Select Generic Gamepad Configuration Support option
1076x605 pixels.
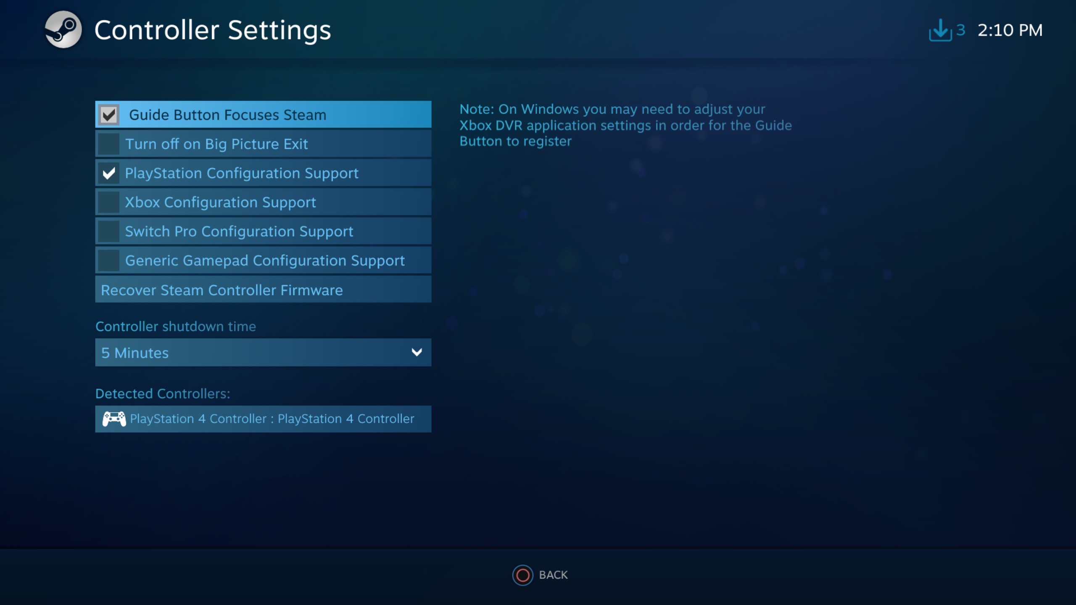[263, 260]
